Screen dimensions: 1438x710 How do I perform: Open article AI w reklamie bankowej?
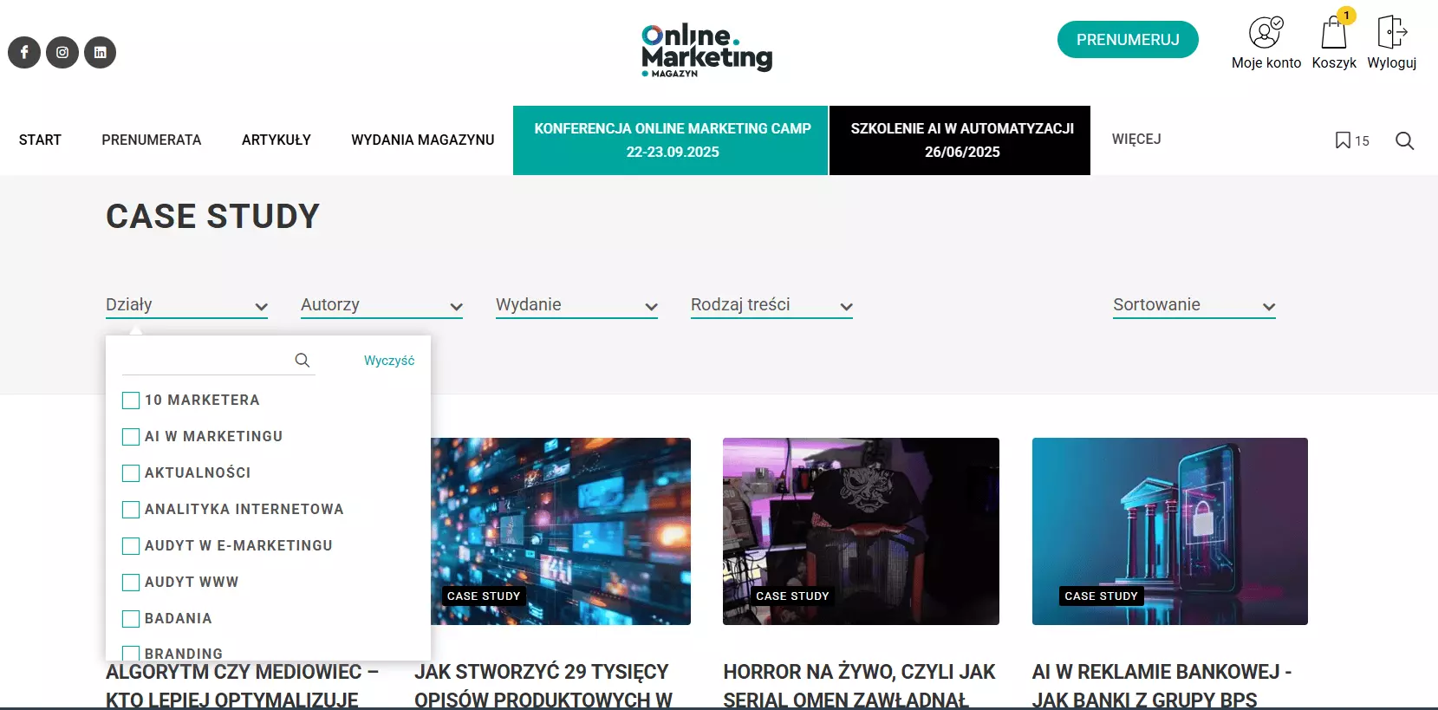(1161, 686)
